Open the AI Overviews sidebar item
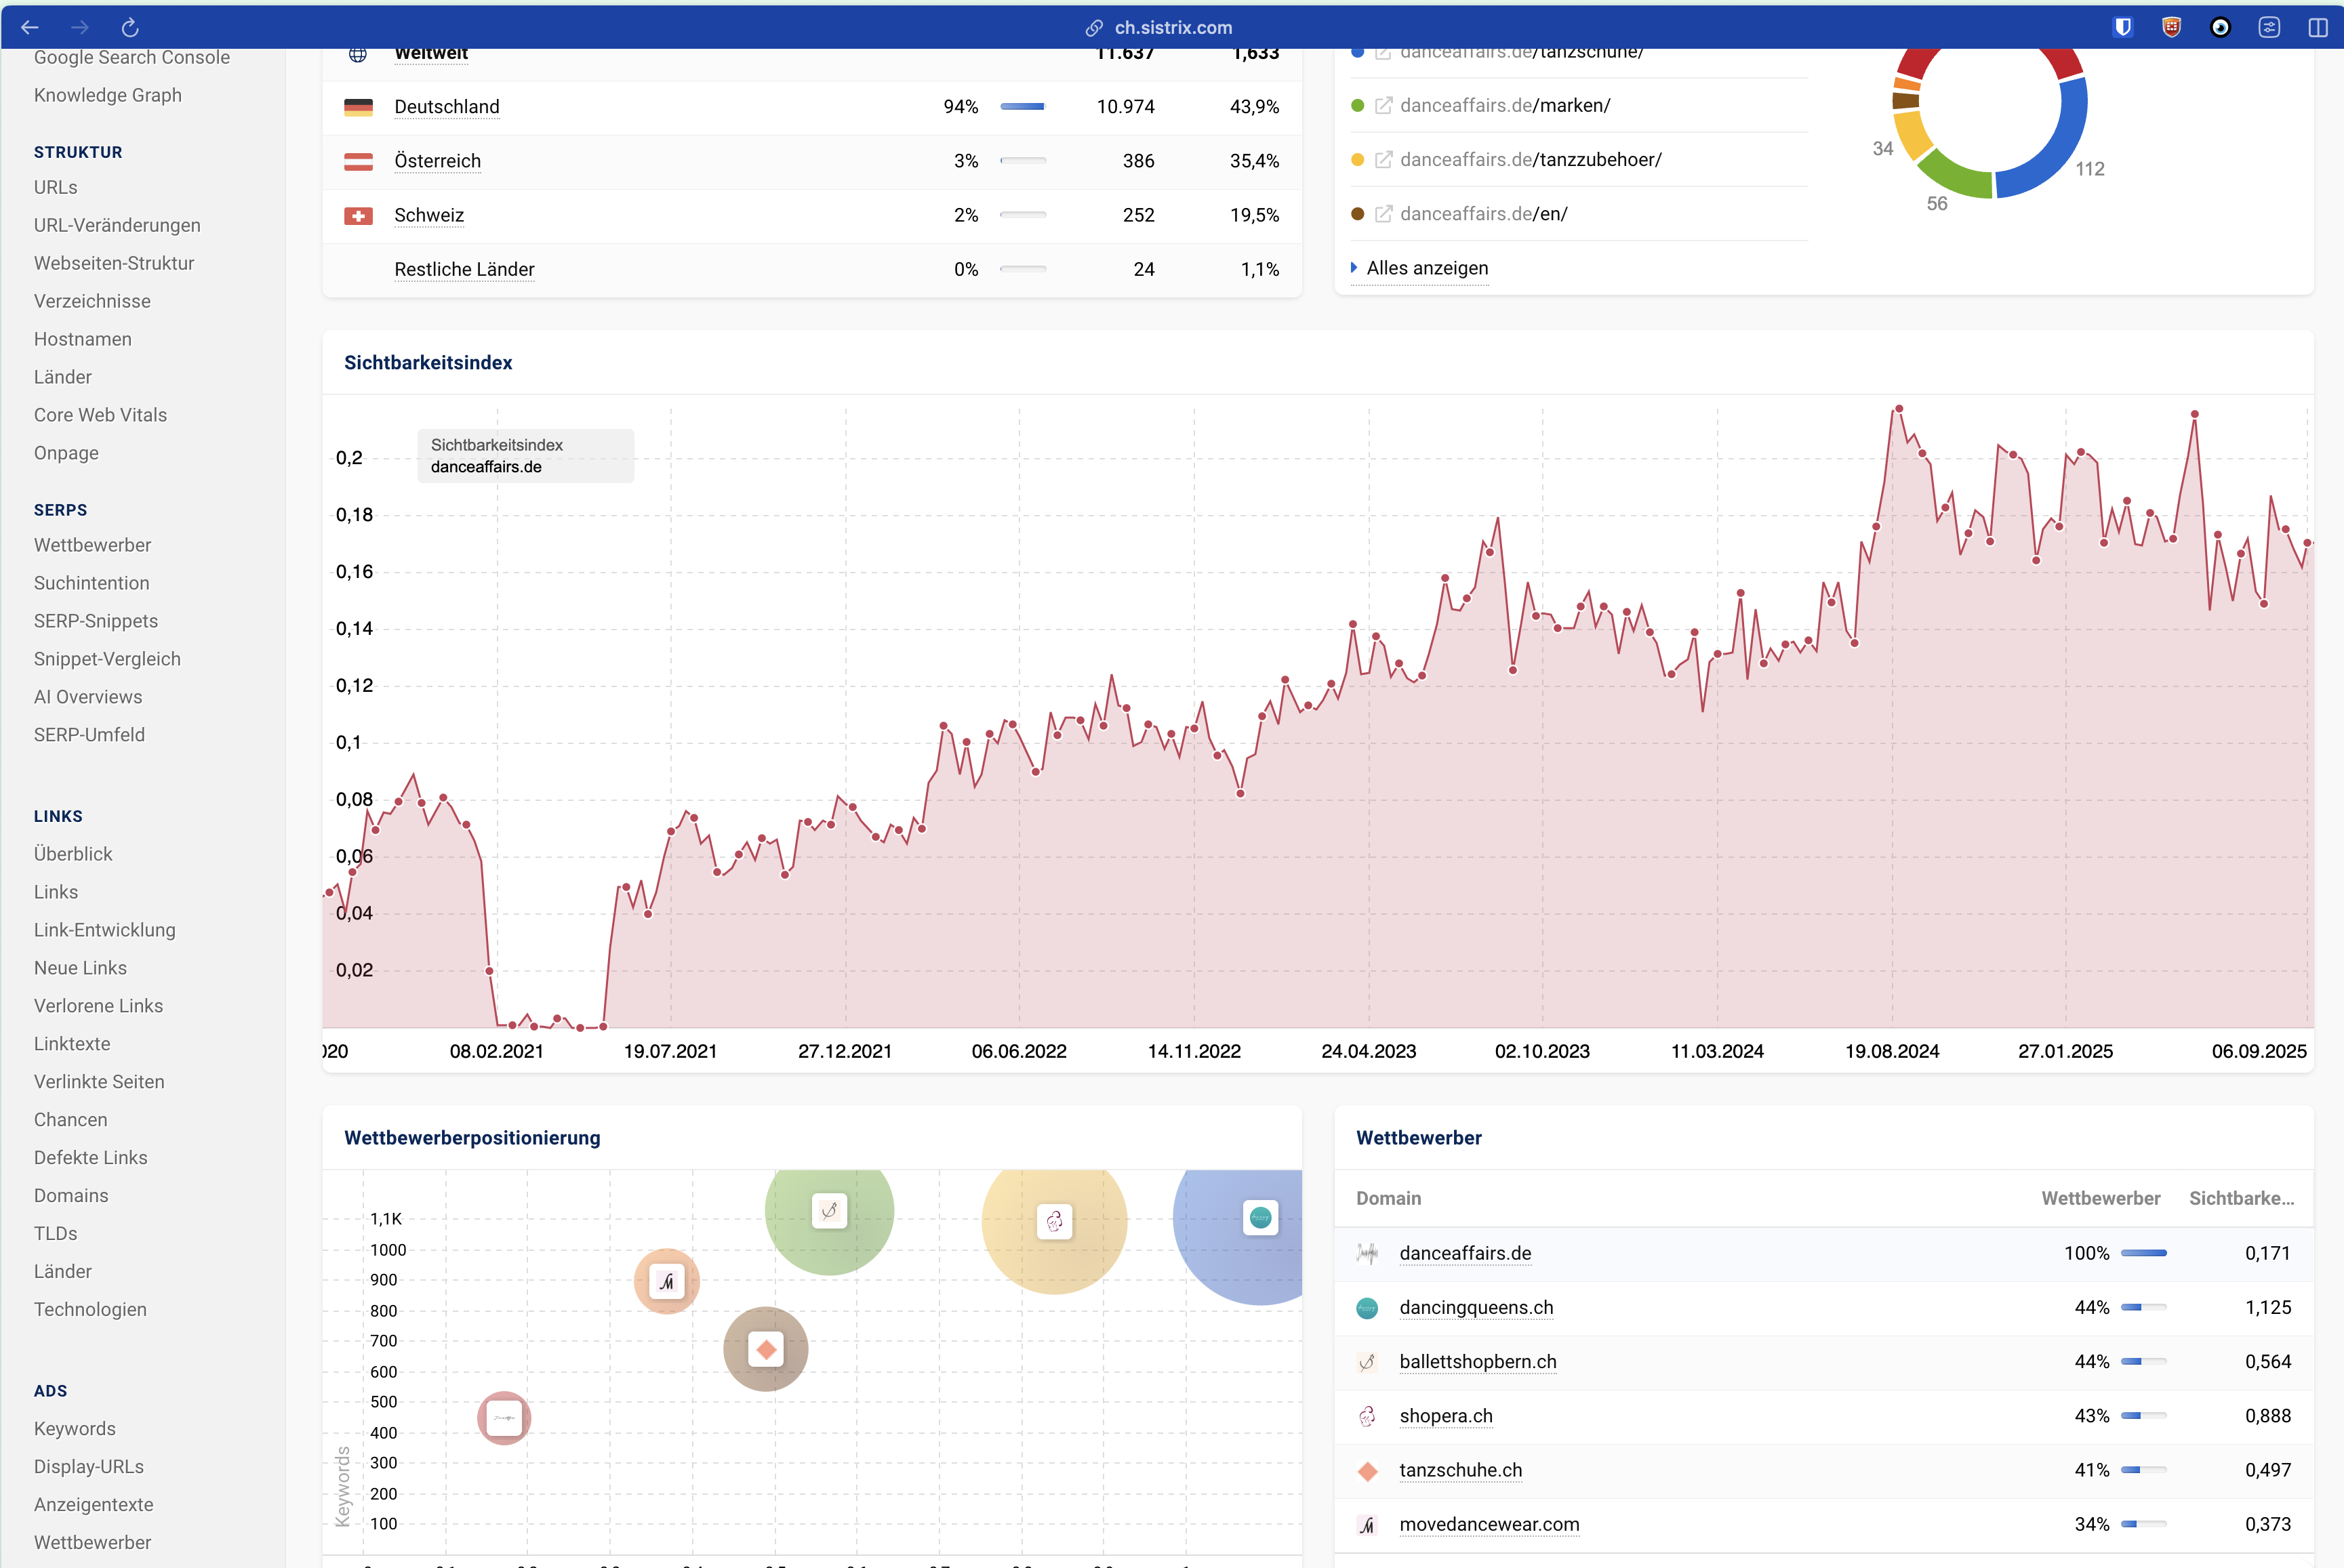 coord(88,697)
